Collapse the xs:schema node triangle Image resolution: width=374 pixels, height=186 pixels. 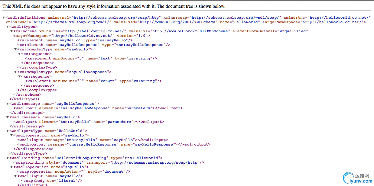pyautogui.click(x=11, y=31)
